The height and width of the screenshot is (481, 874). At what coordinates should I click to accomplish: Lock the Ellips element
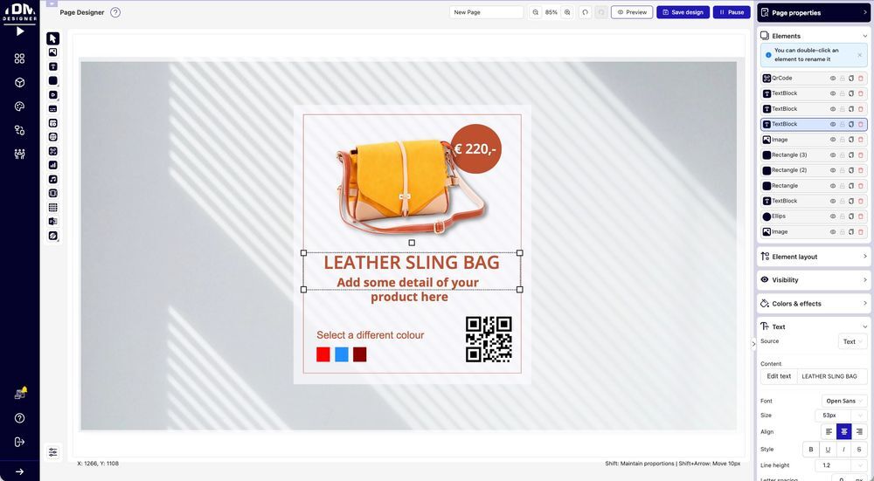[843, 216]
